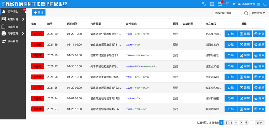Open the 高级搜索 dropdown

pyautogui.click(x=258, y=13)
